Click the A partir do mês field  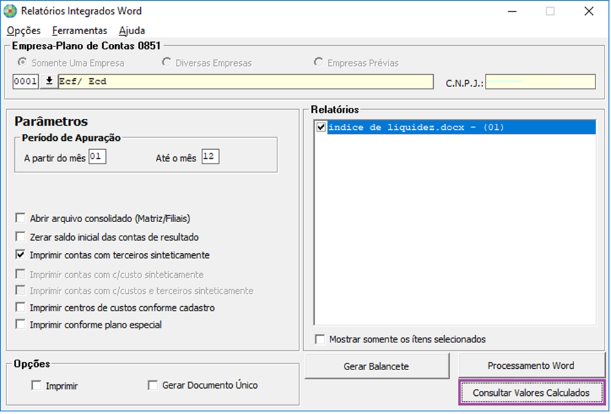point(98,156)
